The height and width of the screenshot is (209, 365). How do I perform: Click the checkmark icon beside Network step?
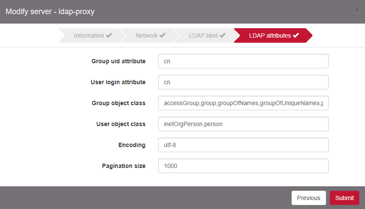(162, 35)
